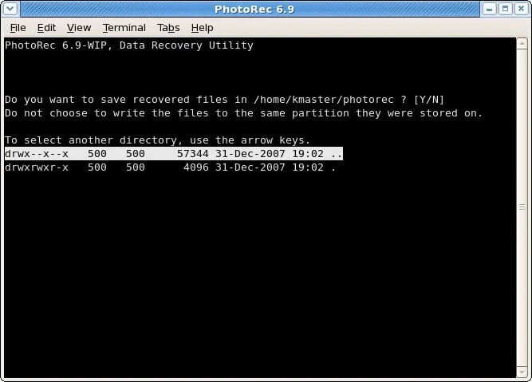
Task: Open the Tabs menu
Action: (x=168, y=28)
